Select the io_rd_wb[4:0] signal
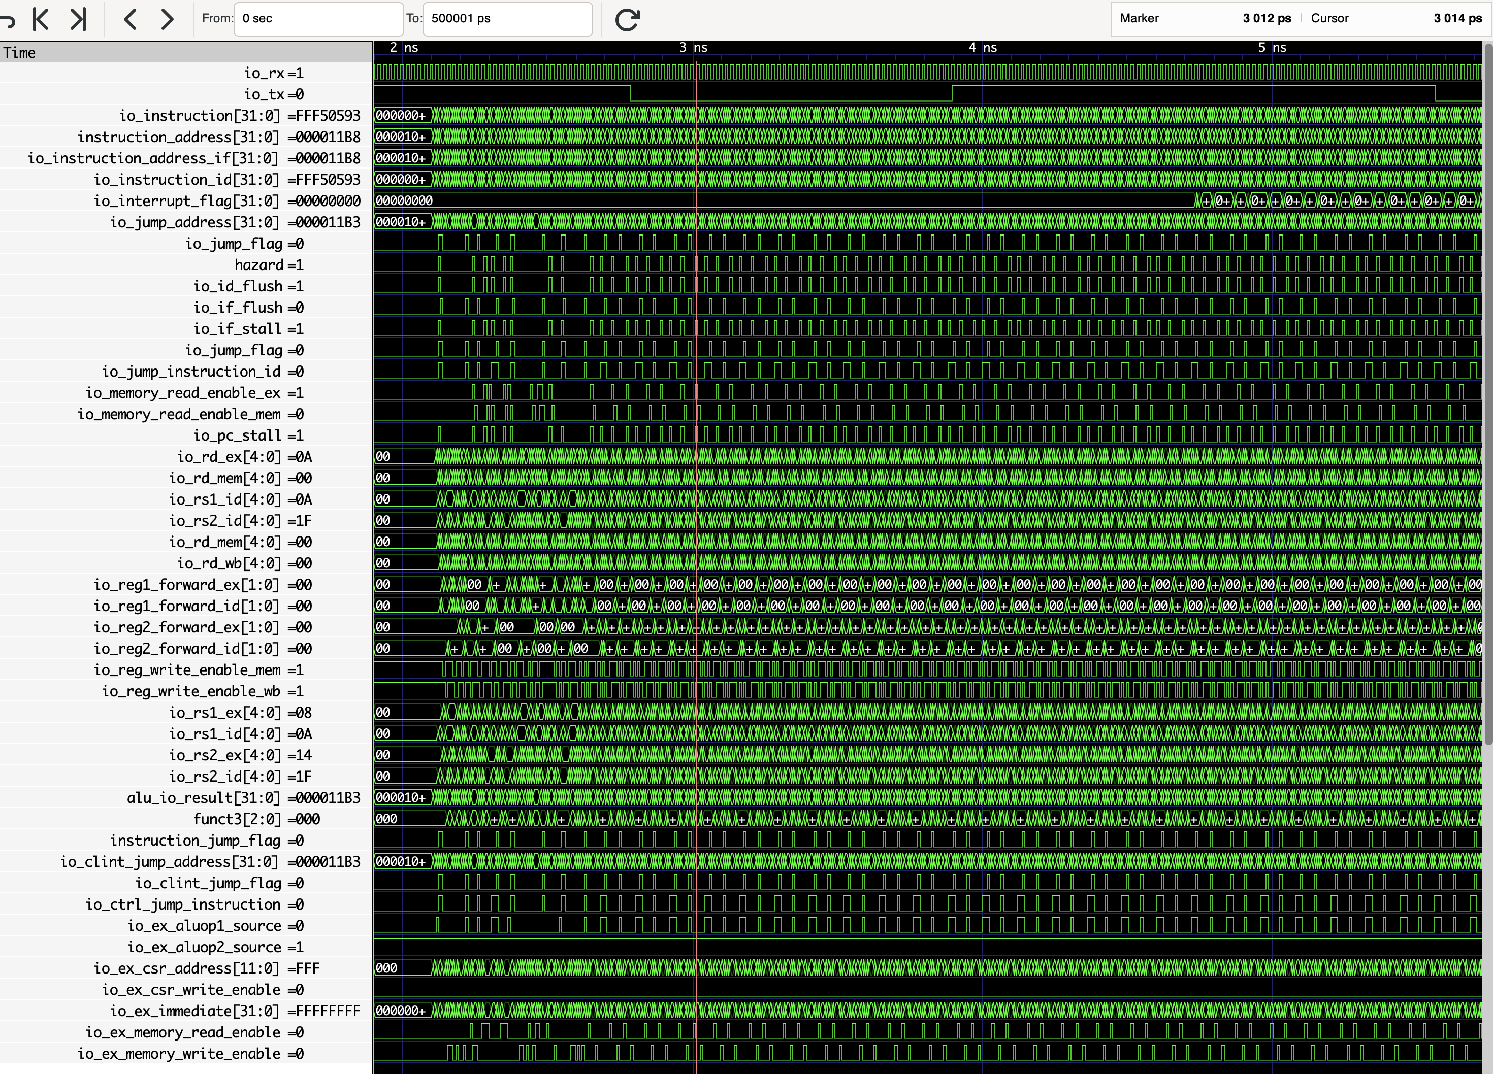Image resolution: width=1493 pixels, height=1074 pixels. [x=186, y=563]
